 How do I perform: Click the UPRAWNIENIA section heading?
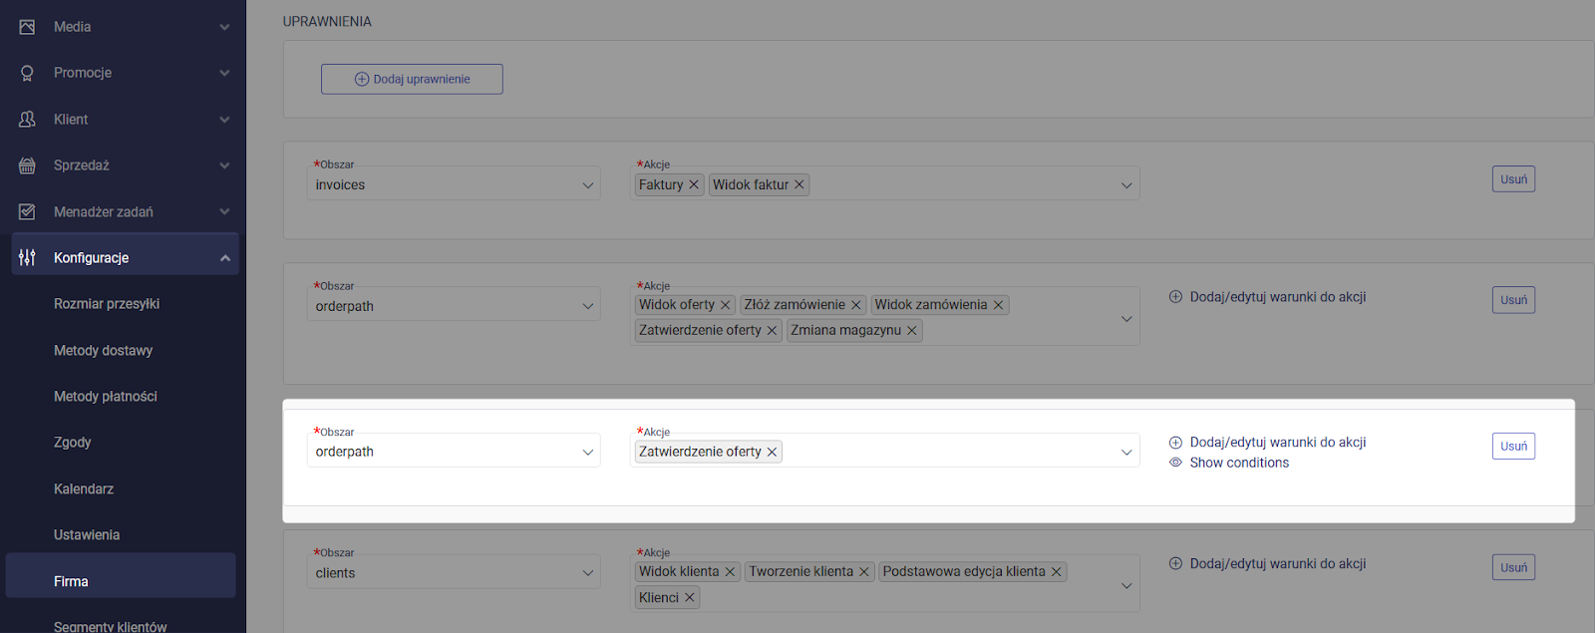[327, 21]
